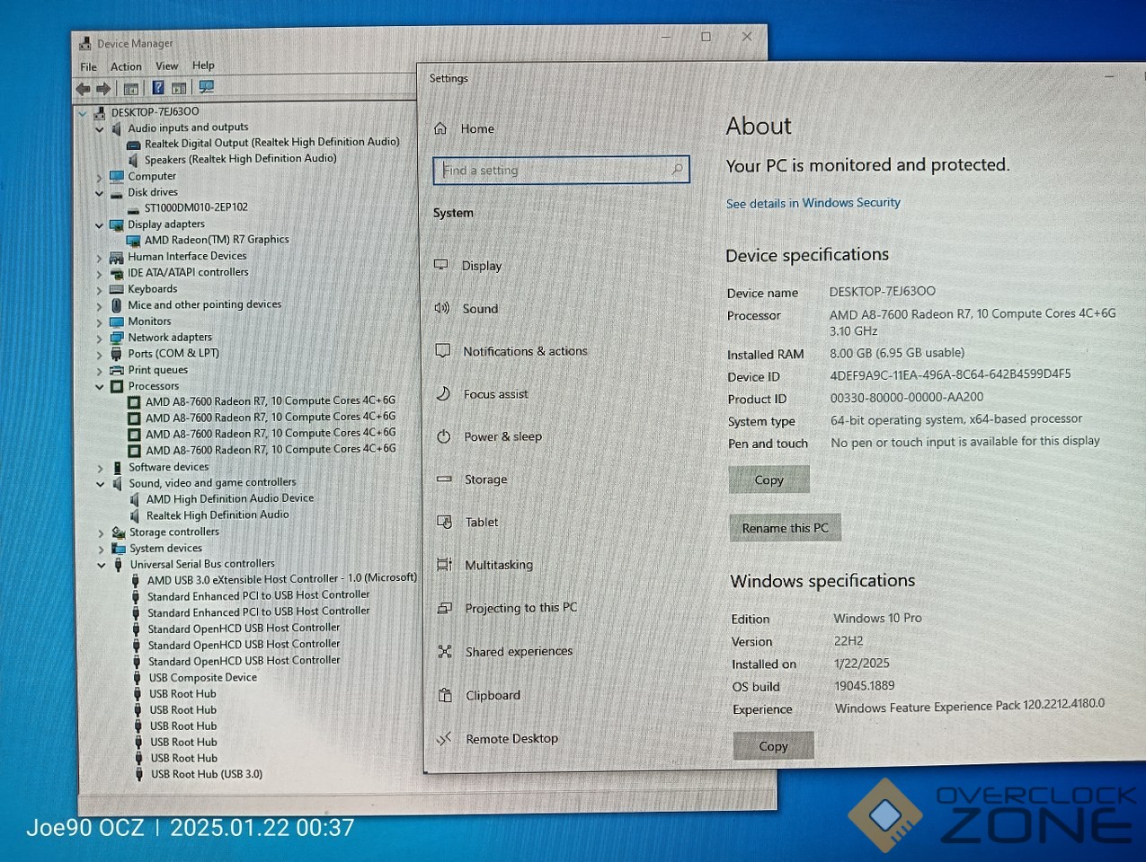The image size is (1146, 862).
Task: Select the Mice and other pointing devices row
Action: click(196, 305)
